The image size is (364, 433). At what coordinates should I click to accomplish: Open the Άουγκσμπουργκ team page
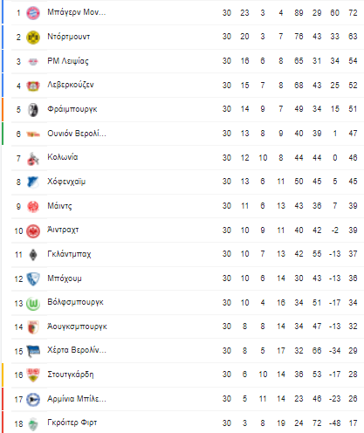[77, 326]
